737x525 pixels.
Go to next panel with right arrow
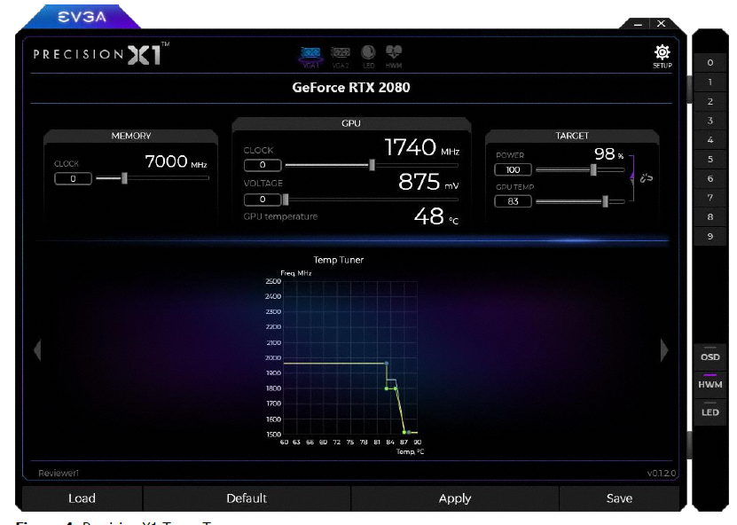pyautogui.click(x=664, y=350)
